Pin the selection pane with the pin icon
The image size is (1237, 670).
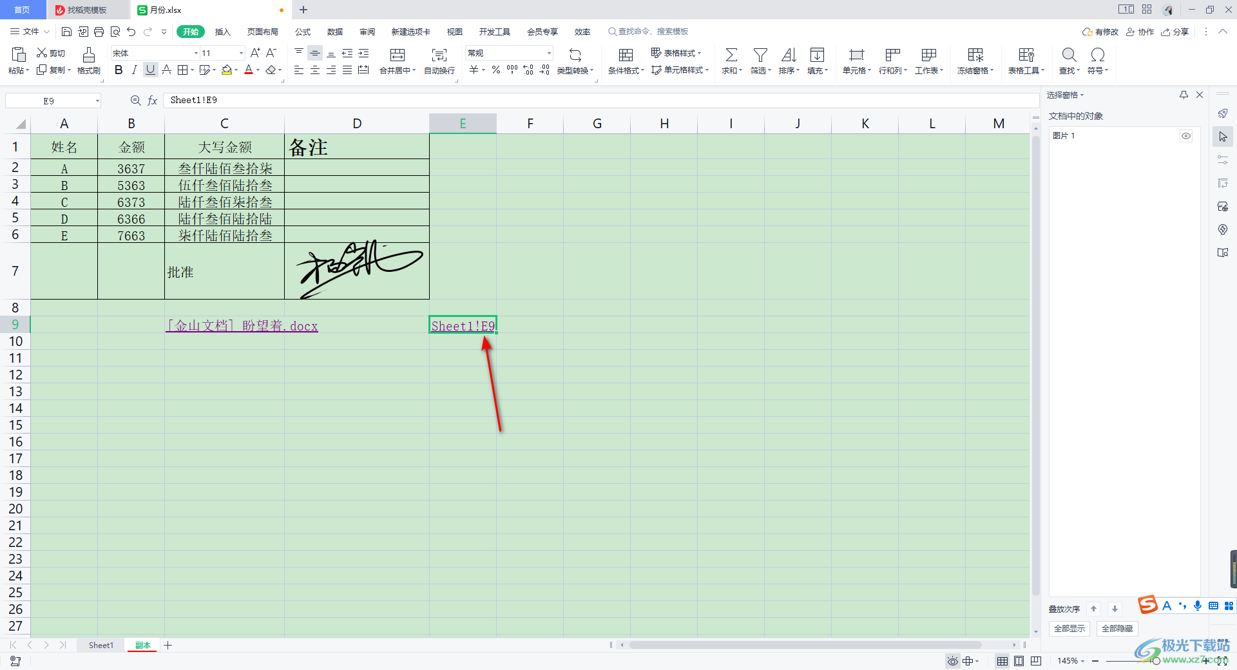1184,95
